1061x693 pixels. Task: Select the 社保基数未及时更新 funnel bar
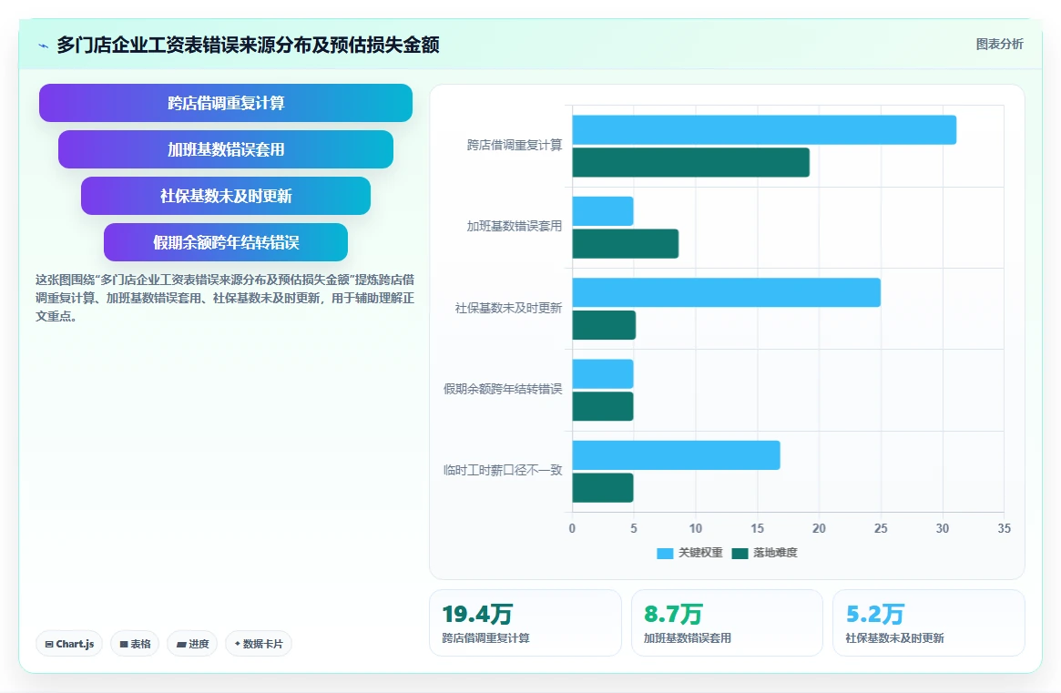tap(225, 197)
